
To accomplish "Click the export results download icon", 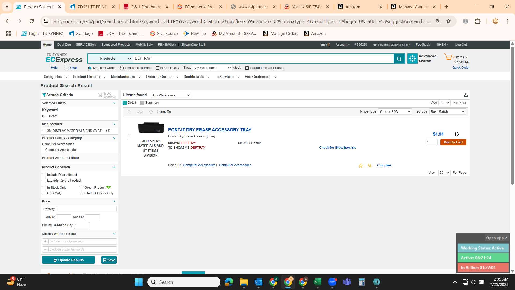I will [x=466, y=95].
